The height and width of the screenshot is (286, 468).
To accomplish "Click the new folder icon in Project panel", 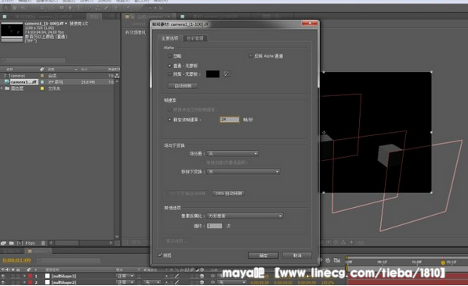I will tap(11, 243).
